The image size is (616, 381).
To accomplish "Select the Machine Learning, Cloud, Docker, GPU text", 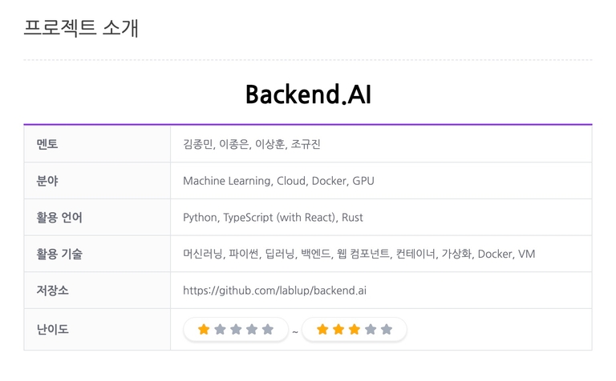I will [x=278, y=181].
